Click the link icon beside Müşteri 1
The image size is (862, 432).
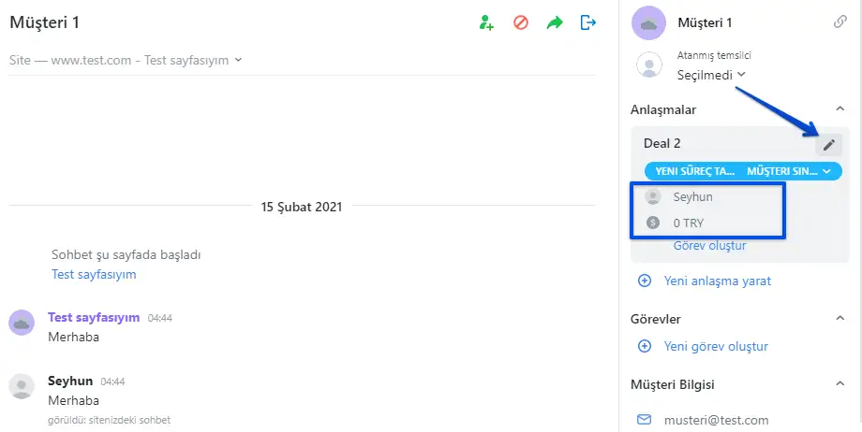[840, 22]
